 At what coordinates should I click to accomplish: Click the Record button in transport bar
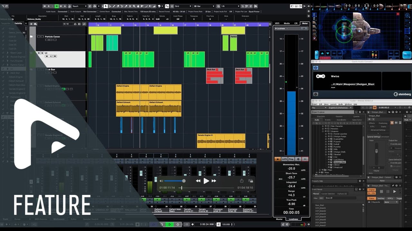(178, 224)
